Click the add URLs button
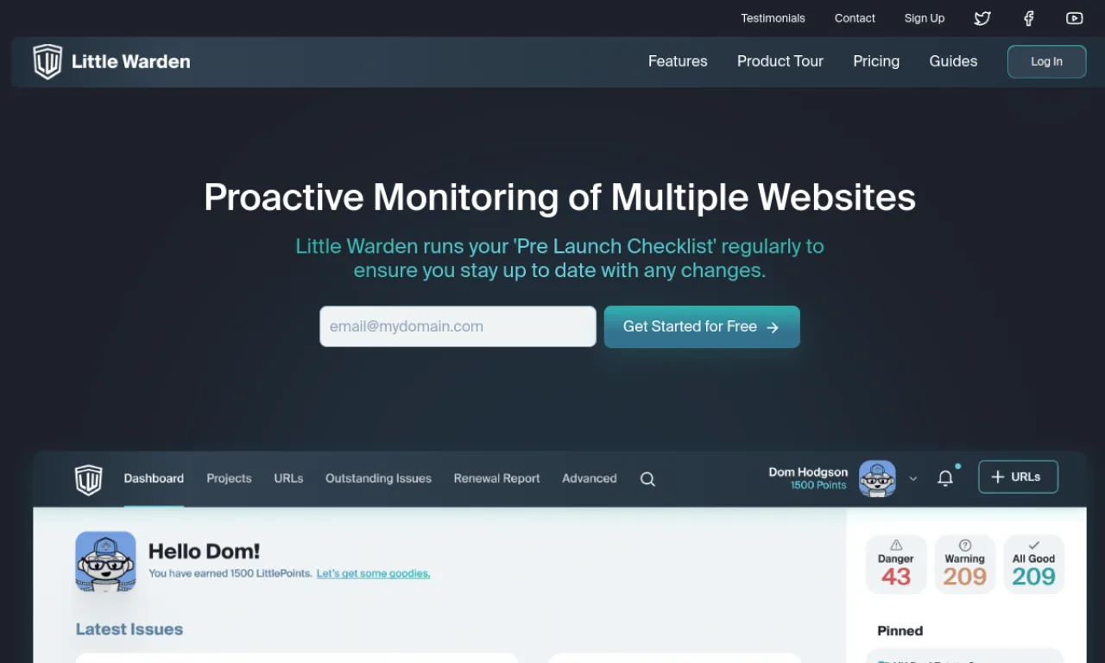Screen dimensions: 1105x663 pyautogui.click(x=1018, y=477)
